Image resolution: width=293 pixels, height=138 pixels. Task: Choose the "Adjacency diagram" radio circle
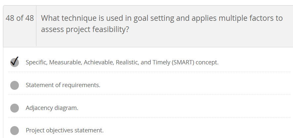(x=15, y=108)
